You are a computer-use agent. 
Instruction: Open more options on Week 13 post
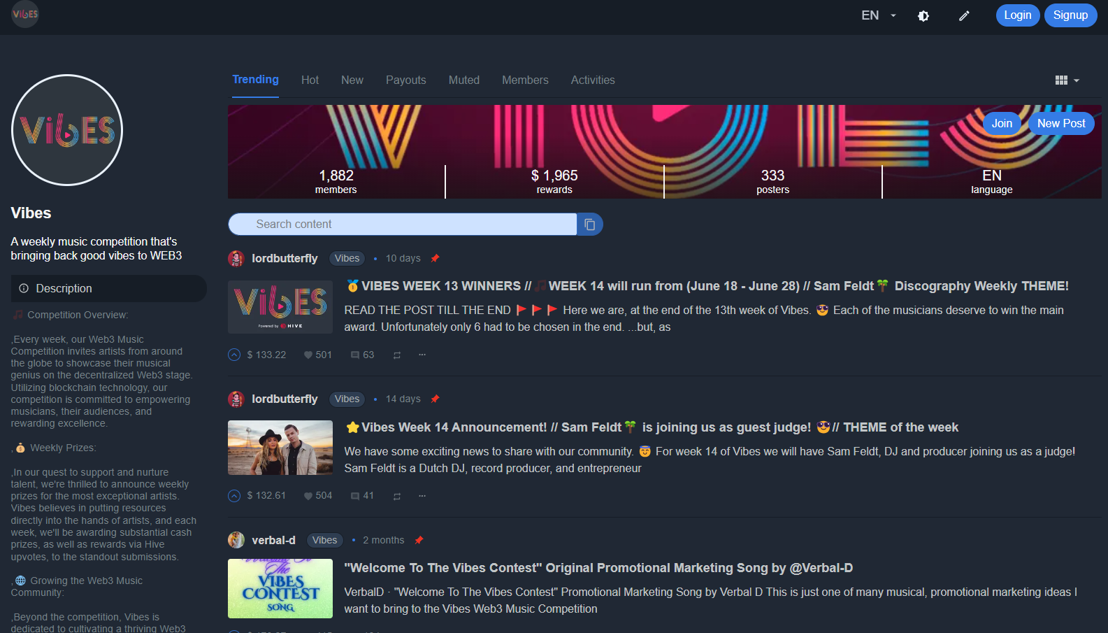(x=422, y=355)
